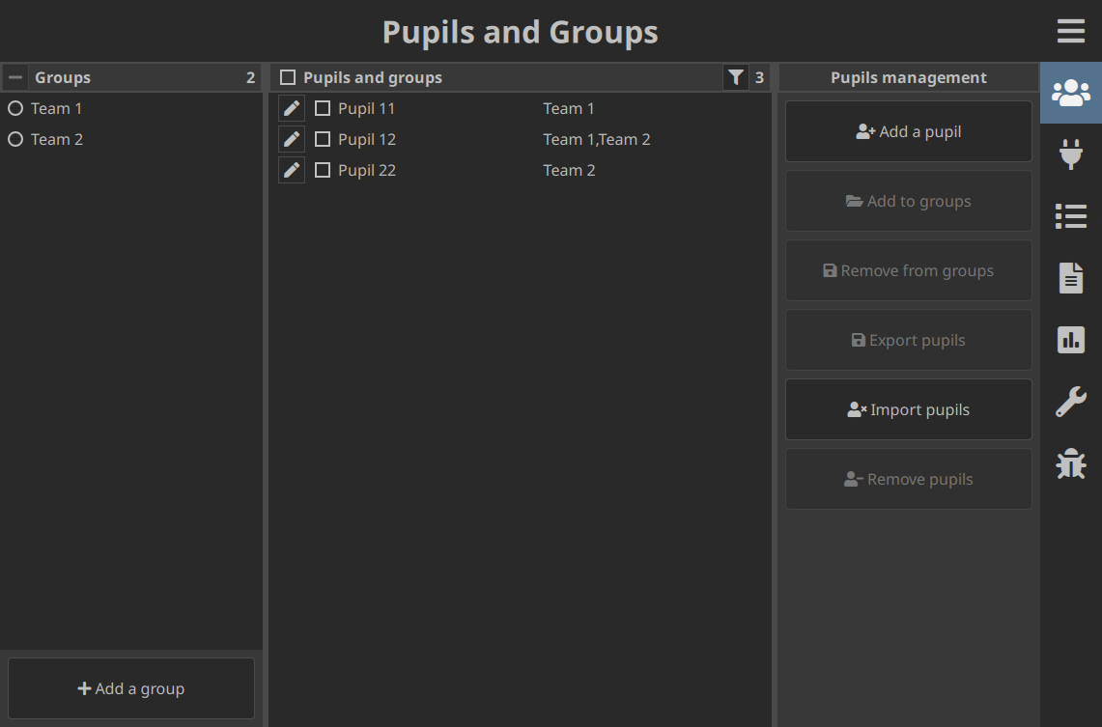The height and width of the screenshot is (727, 1102).
Task: Open the statistics bar-chart sidebar icon
Action: pyautogui.click(x=1071, y=340)
